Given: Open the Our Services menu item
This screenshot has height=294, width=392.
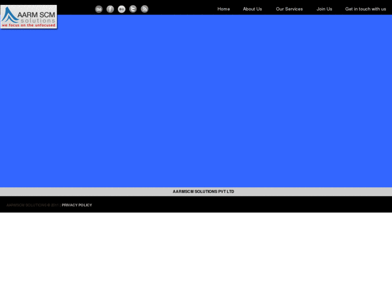Looking at the screenshot, I should (x=289, y=9).
